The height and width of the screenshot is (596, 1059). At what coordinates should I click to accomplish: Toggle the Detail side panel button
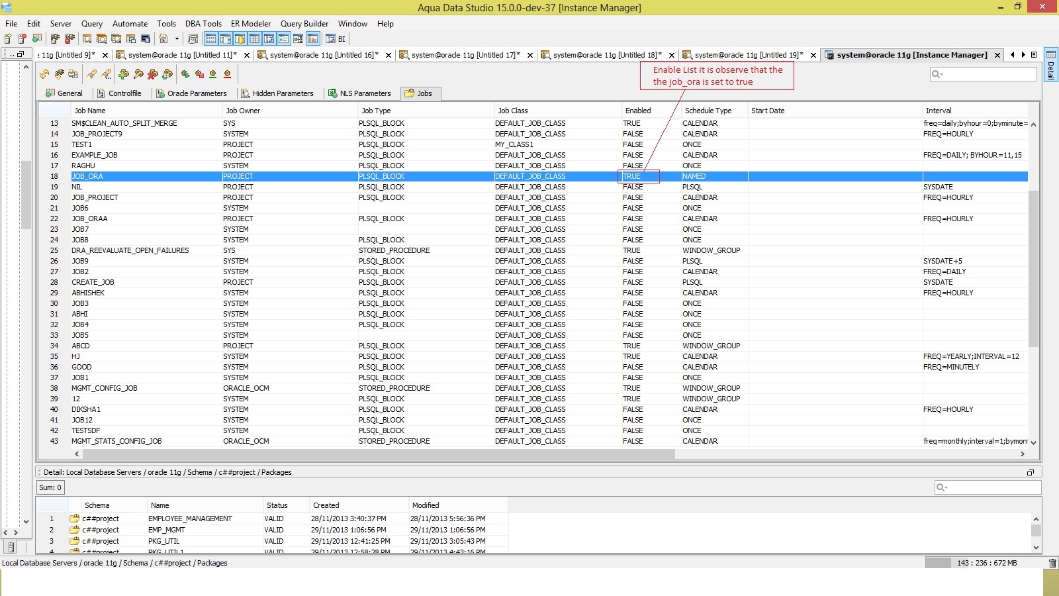[1050, 65]
